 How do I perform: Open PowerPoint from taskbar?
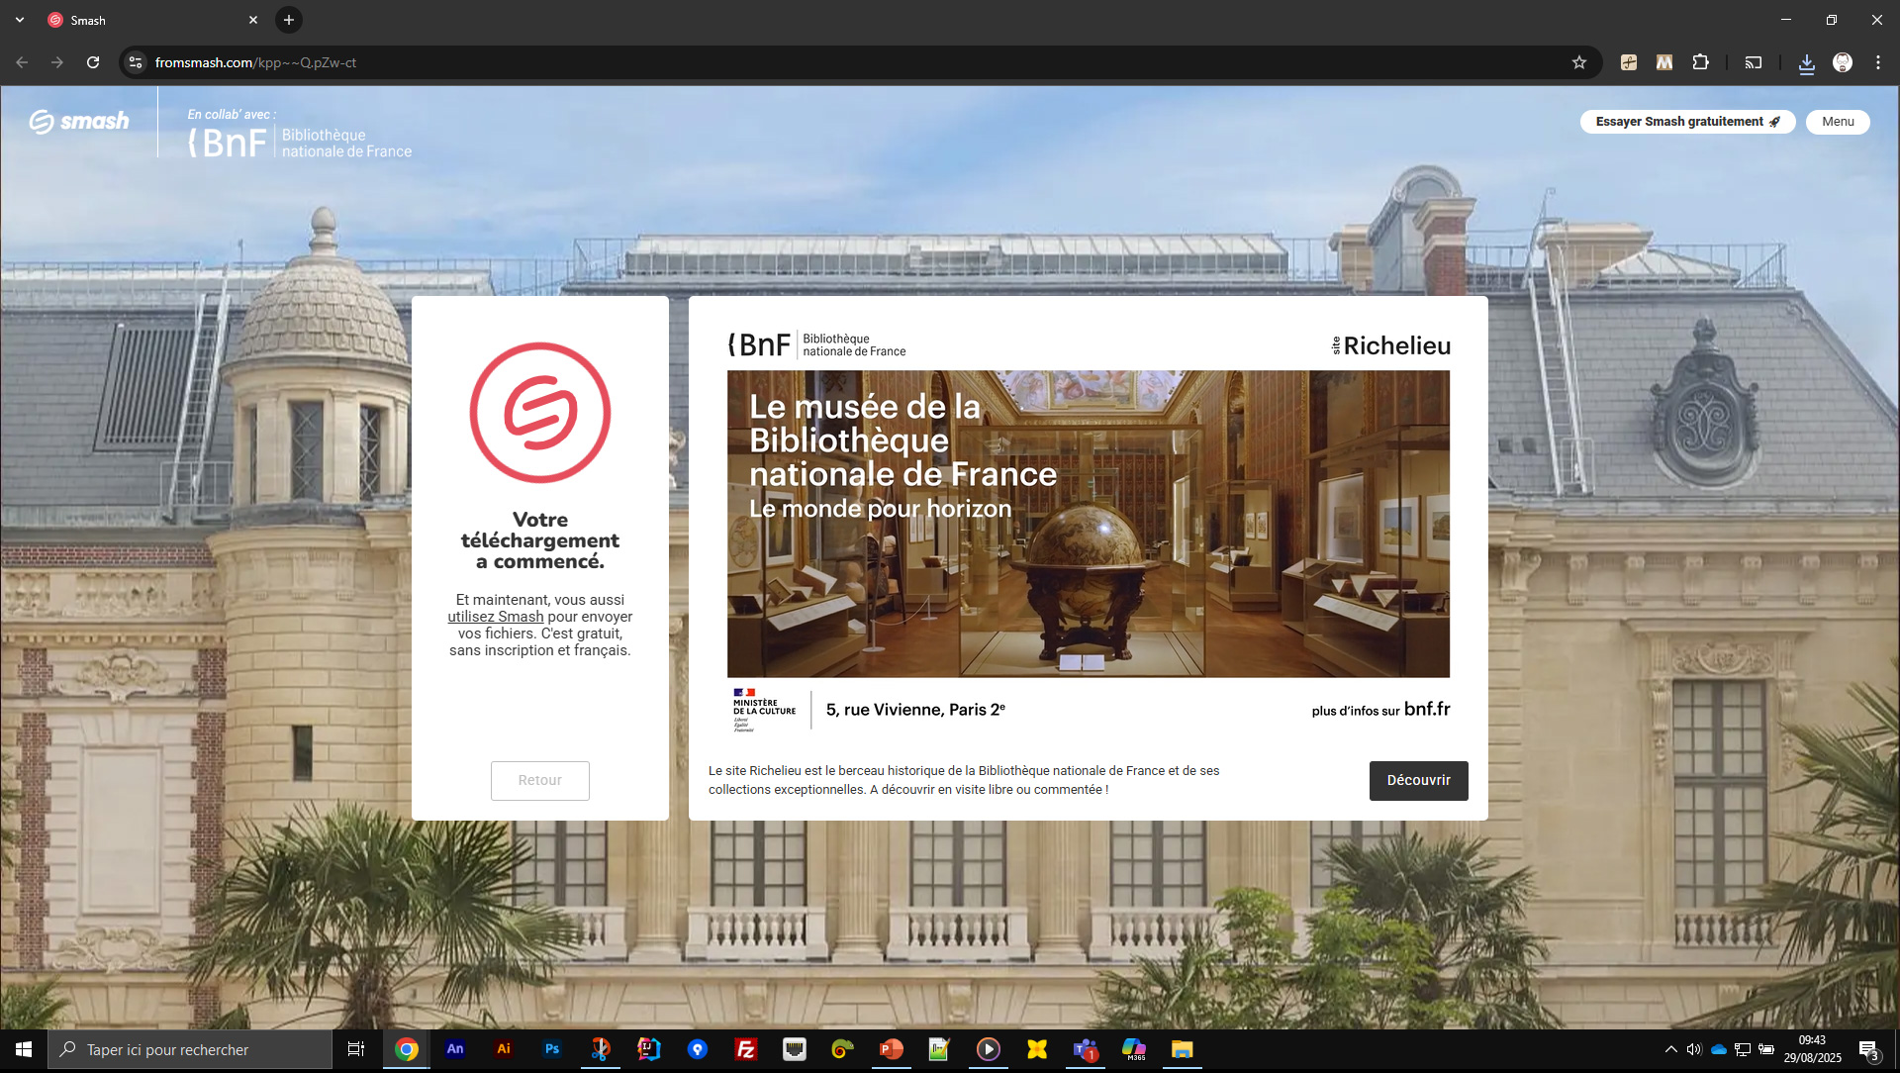click(892, 1049)
